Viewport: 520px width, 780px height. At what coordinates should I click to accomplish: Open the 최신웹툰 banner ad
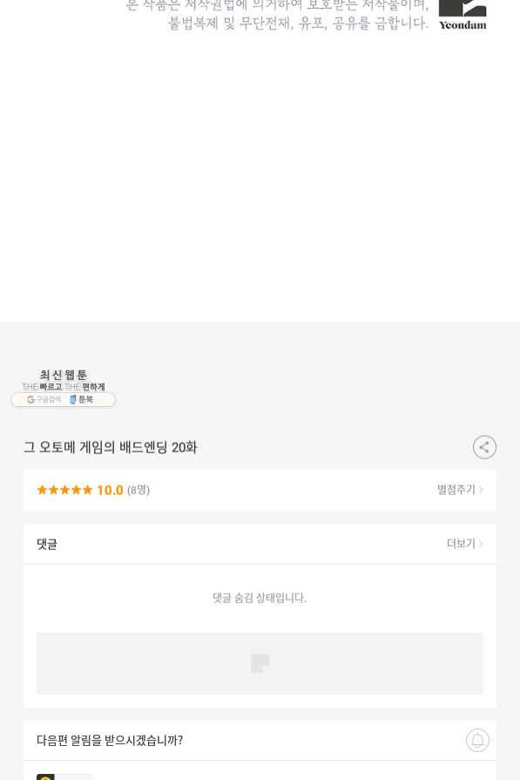pos(63,388)
